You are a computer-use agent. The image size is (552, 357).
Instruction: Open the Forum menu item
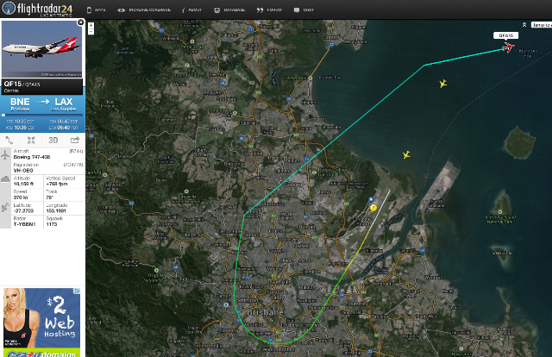click(x=269, y=9)
